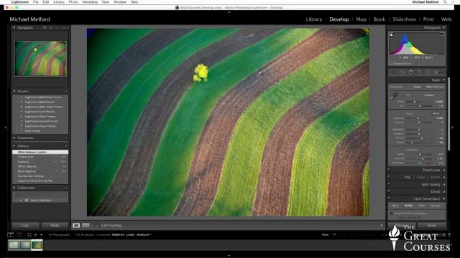This screenshot has width=460, height=258.
Task: Switch to the Map module
Action: coord(361,19)
